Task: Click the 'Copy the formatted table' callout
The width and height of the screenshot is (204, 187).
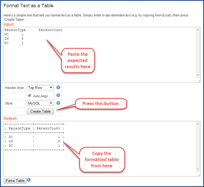Action: 102,159
